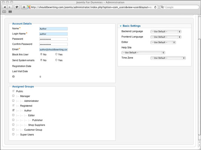Open the bookmarks book icon
This screenshot has height=150, width=201.
pos(4,12)
